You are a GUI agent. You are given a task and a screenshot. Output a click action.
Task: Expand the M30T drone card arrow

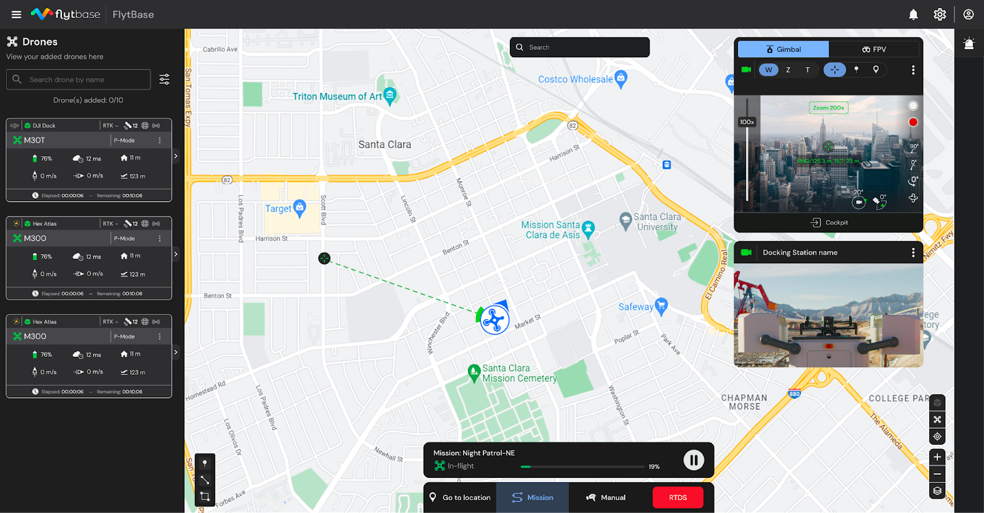176,156
